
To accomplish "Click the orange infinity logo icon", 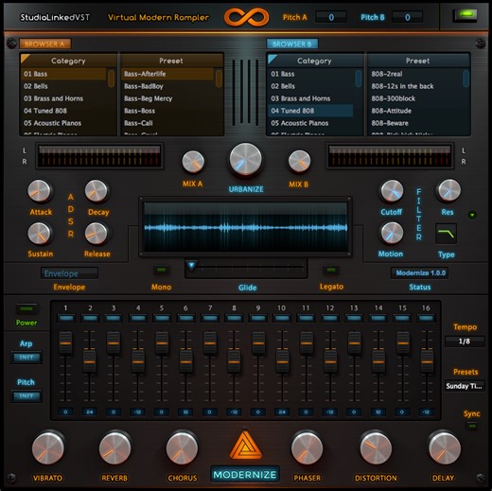I will 246,17.
